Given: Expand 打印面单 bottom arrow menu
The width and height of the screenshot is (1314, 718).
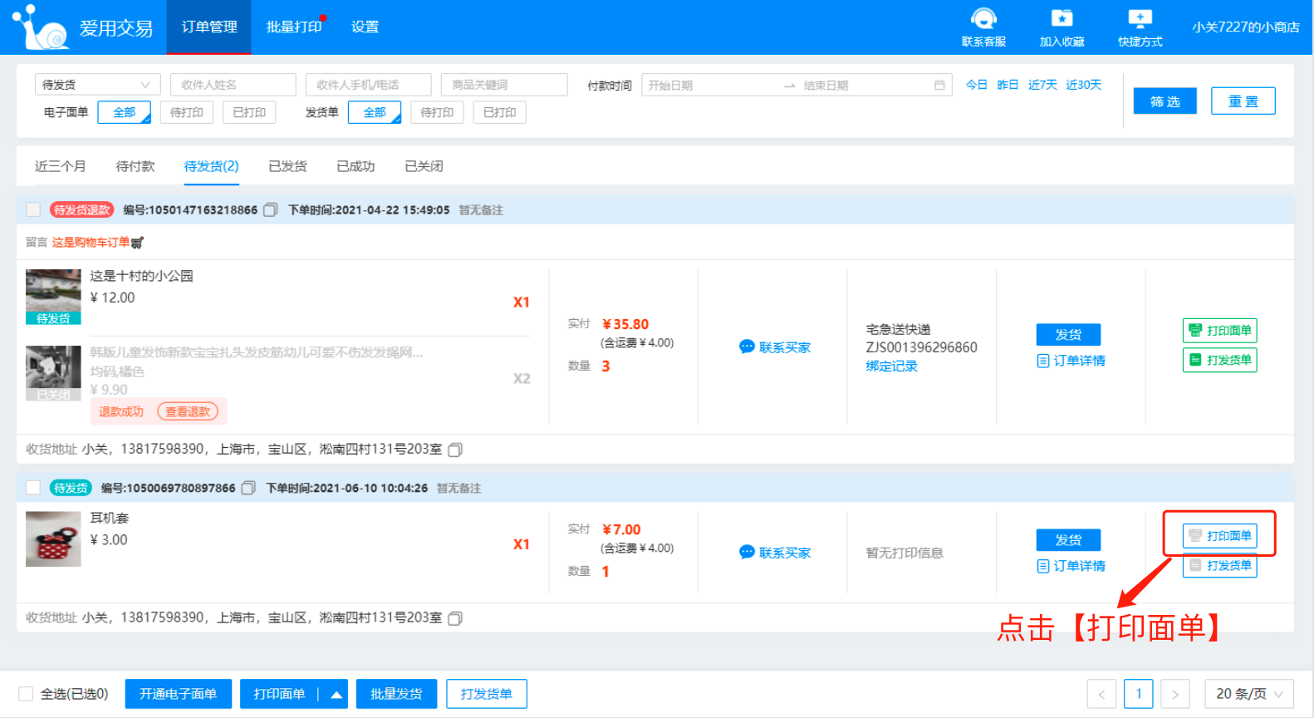Looking at the screenshot, I should tap(336, 694).
